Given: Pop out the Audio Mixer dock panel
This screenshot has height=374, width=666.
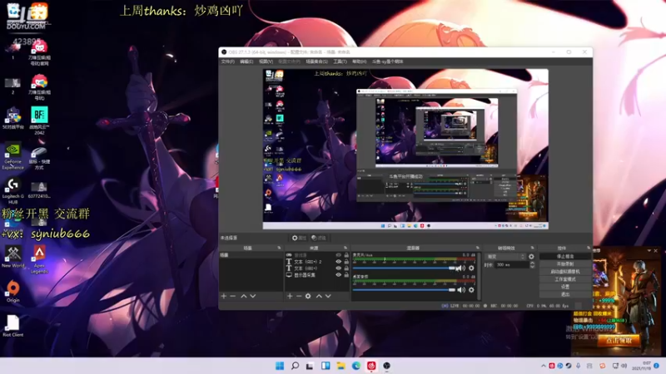Looking at the screenshot, I should [477, 248].
